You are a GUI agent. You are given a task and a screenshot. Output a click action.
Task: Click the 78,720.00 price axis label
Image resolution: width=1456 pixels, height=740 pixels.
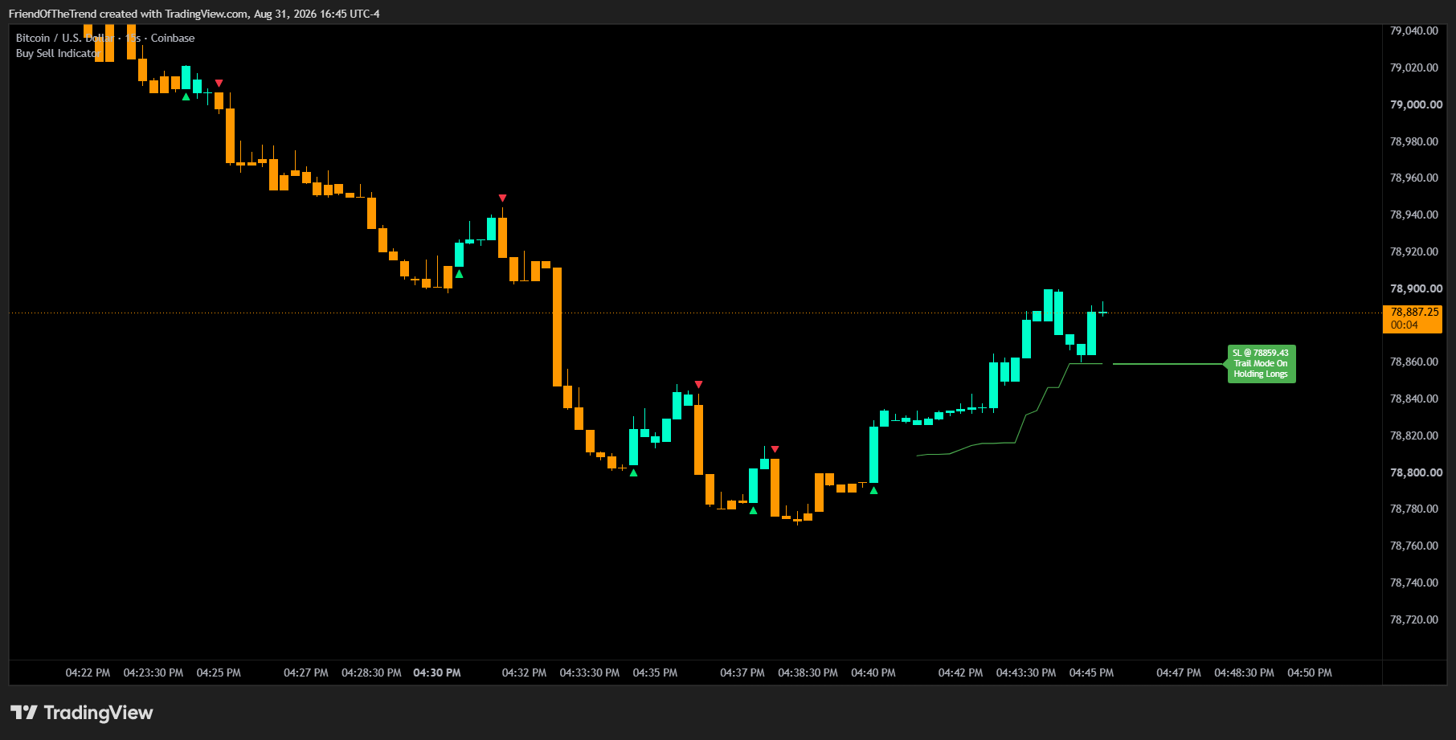tap(1414, 619)
